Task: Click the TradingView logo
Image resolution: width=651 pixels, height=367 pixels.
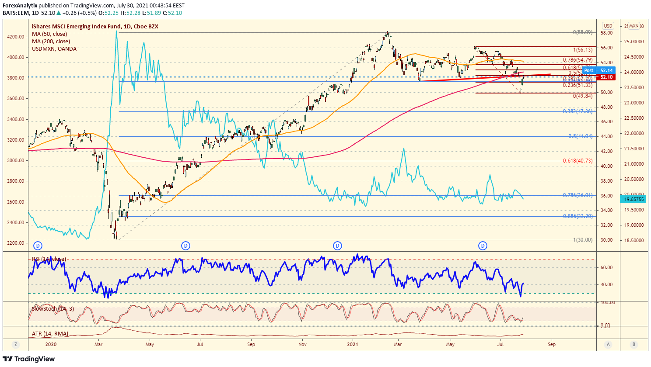Action: (29, 359)
